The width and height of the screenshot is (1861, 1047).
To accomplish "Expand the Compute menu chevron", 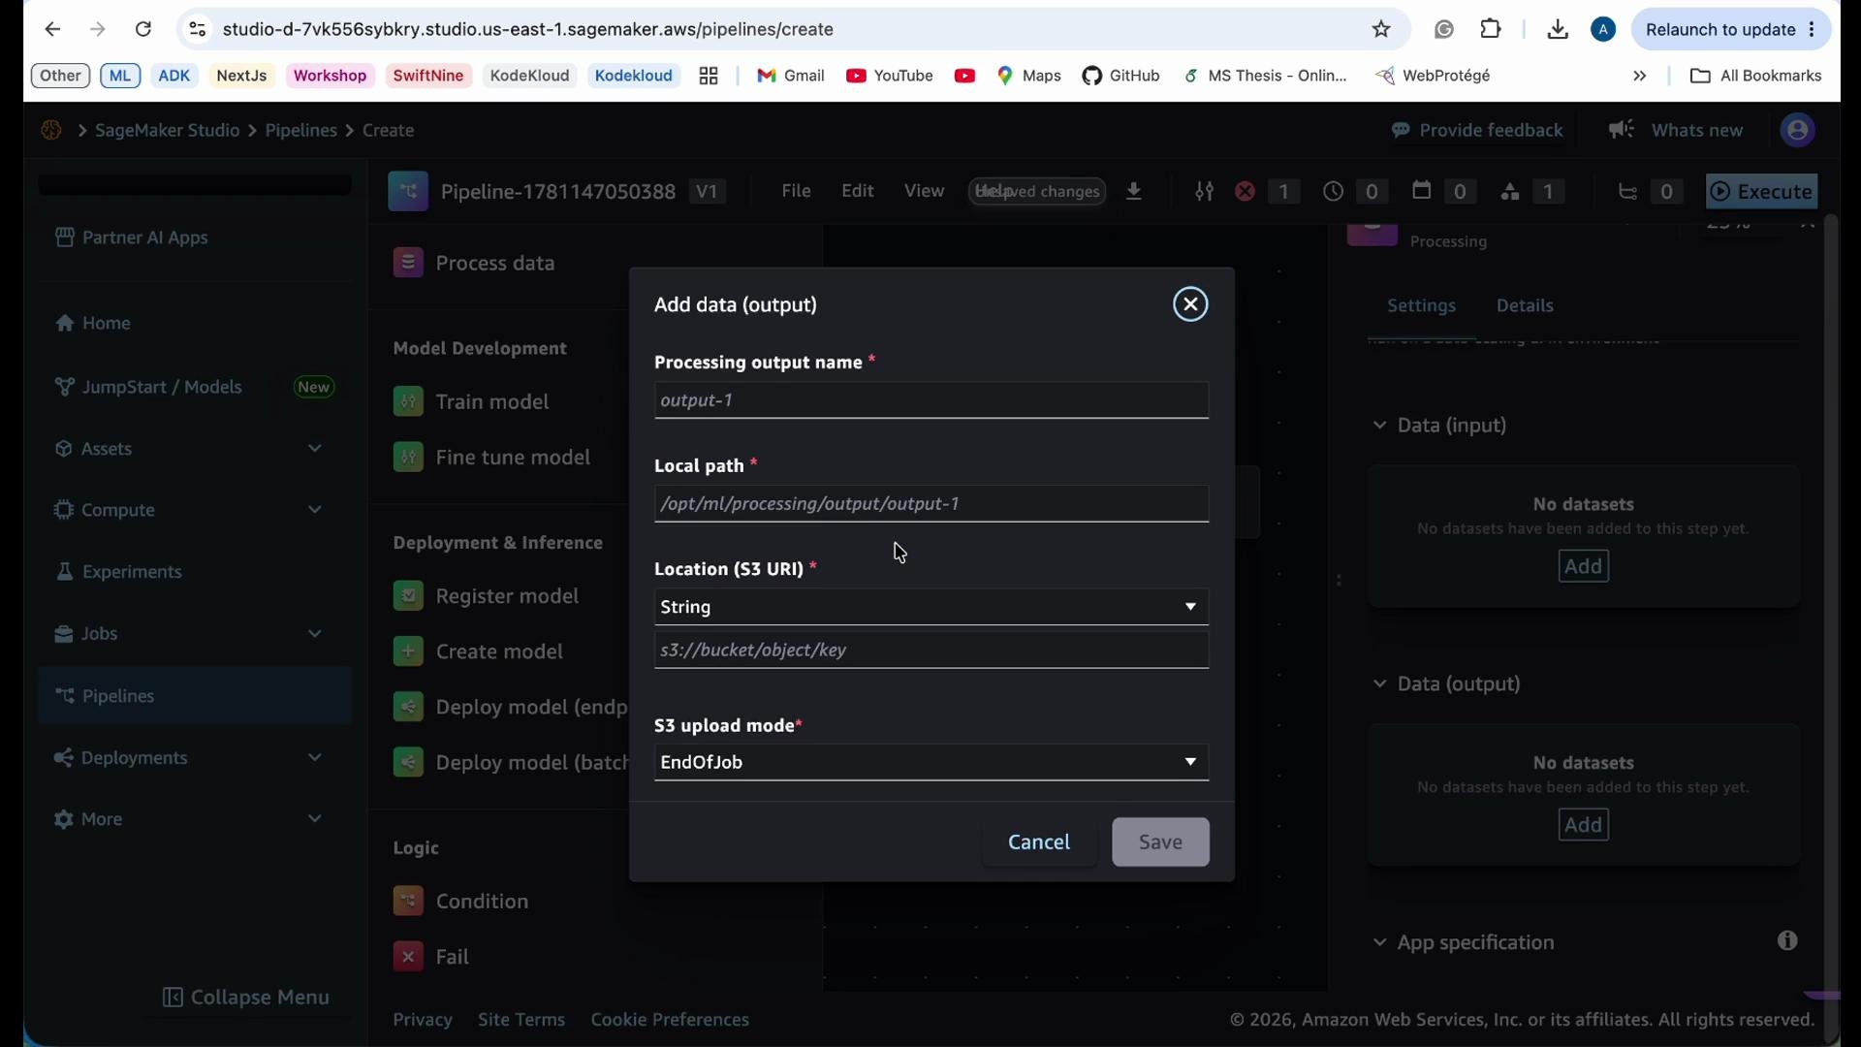I will pyautogui.click(x=314, y=510).
